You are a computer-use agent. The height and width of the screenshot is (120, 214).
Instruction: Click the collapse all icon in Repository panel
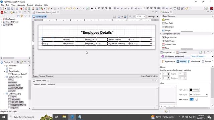[x=18, y=16]
